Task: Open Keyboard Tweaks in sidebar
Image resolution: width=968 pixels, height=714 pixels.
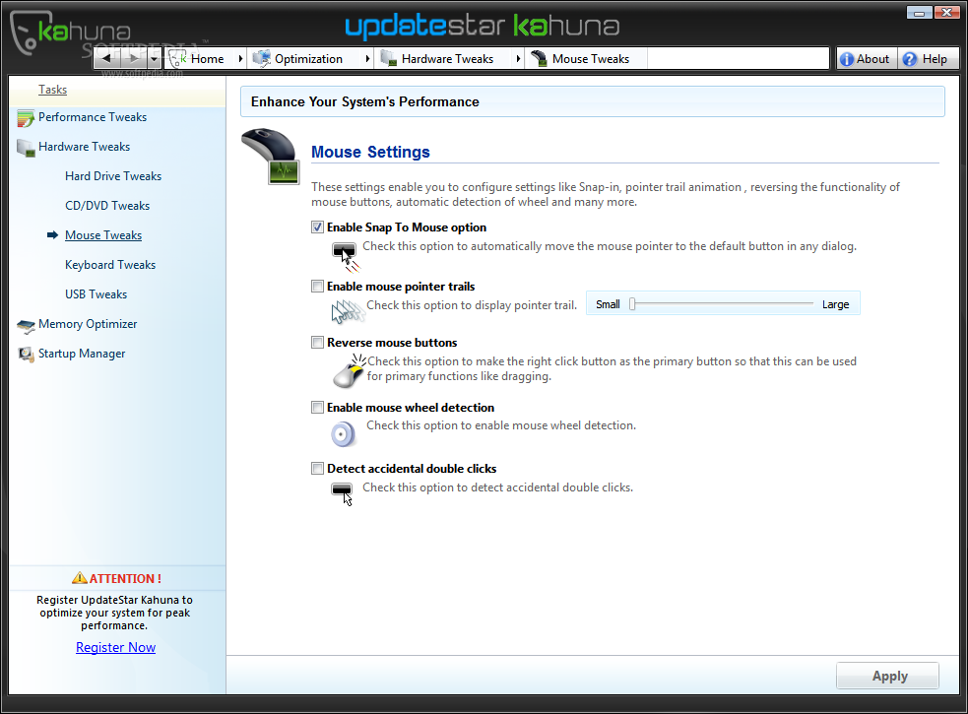Action: tap(110, 265)
